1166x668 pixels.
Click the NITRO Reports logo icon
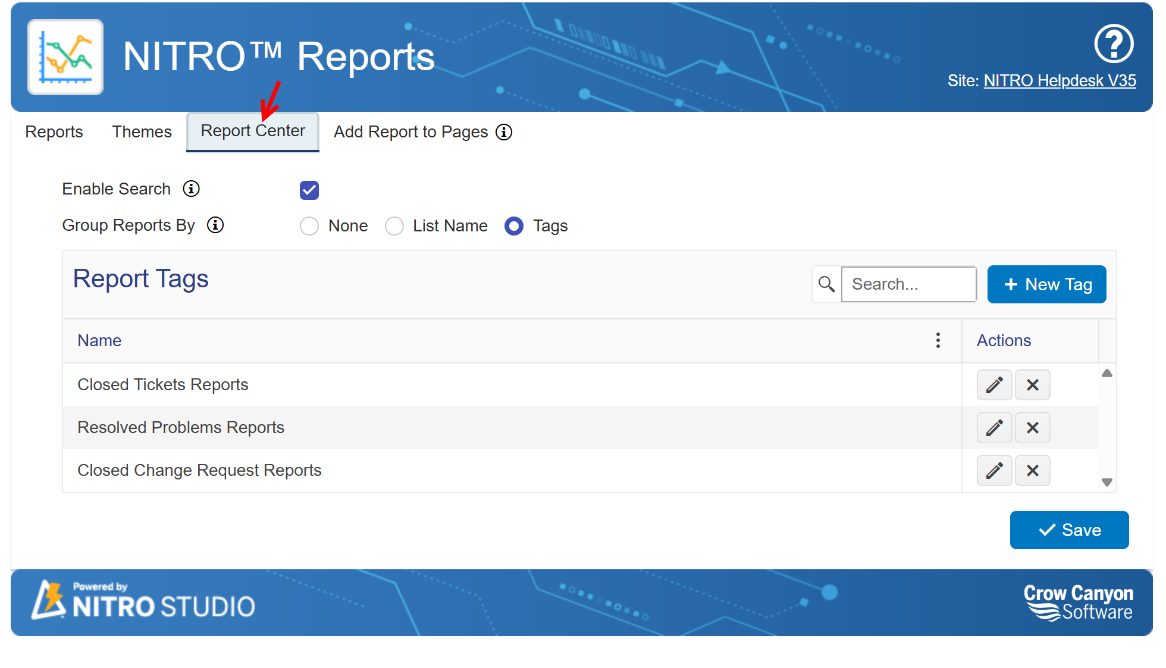pyautogui.click(x=65, y=57)
